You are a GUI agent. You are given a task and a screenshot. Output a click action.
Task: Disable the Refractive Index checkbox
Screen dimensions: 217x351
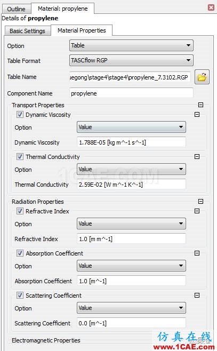coord(20,211)
